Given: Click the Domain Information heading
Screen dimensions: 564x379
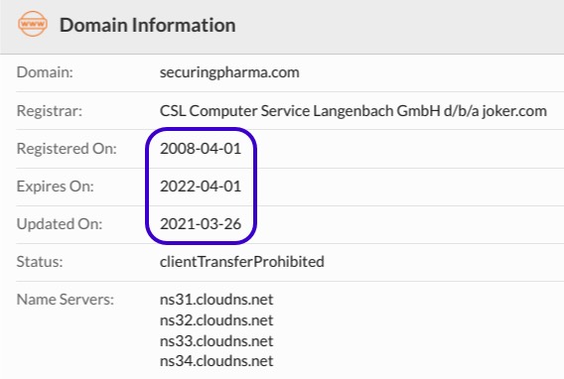Looking at the screenshot, I should pyautogui.click(x=148, y=25).
